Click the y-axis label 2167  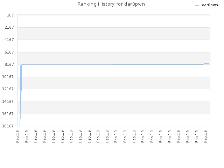9,27
